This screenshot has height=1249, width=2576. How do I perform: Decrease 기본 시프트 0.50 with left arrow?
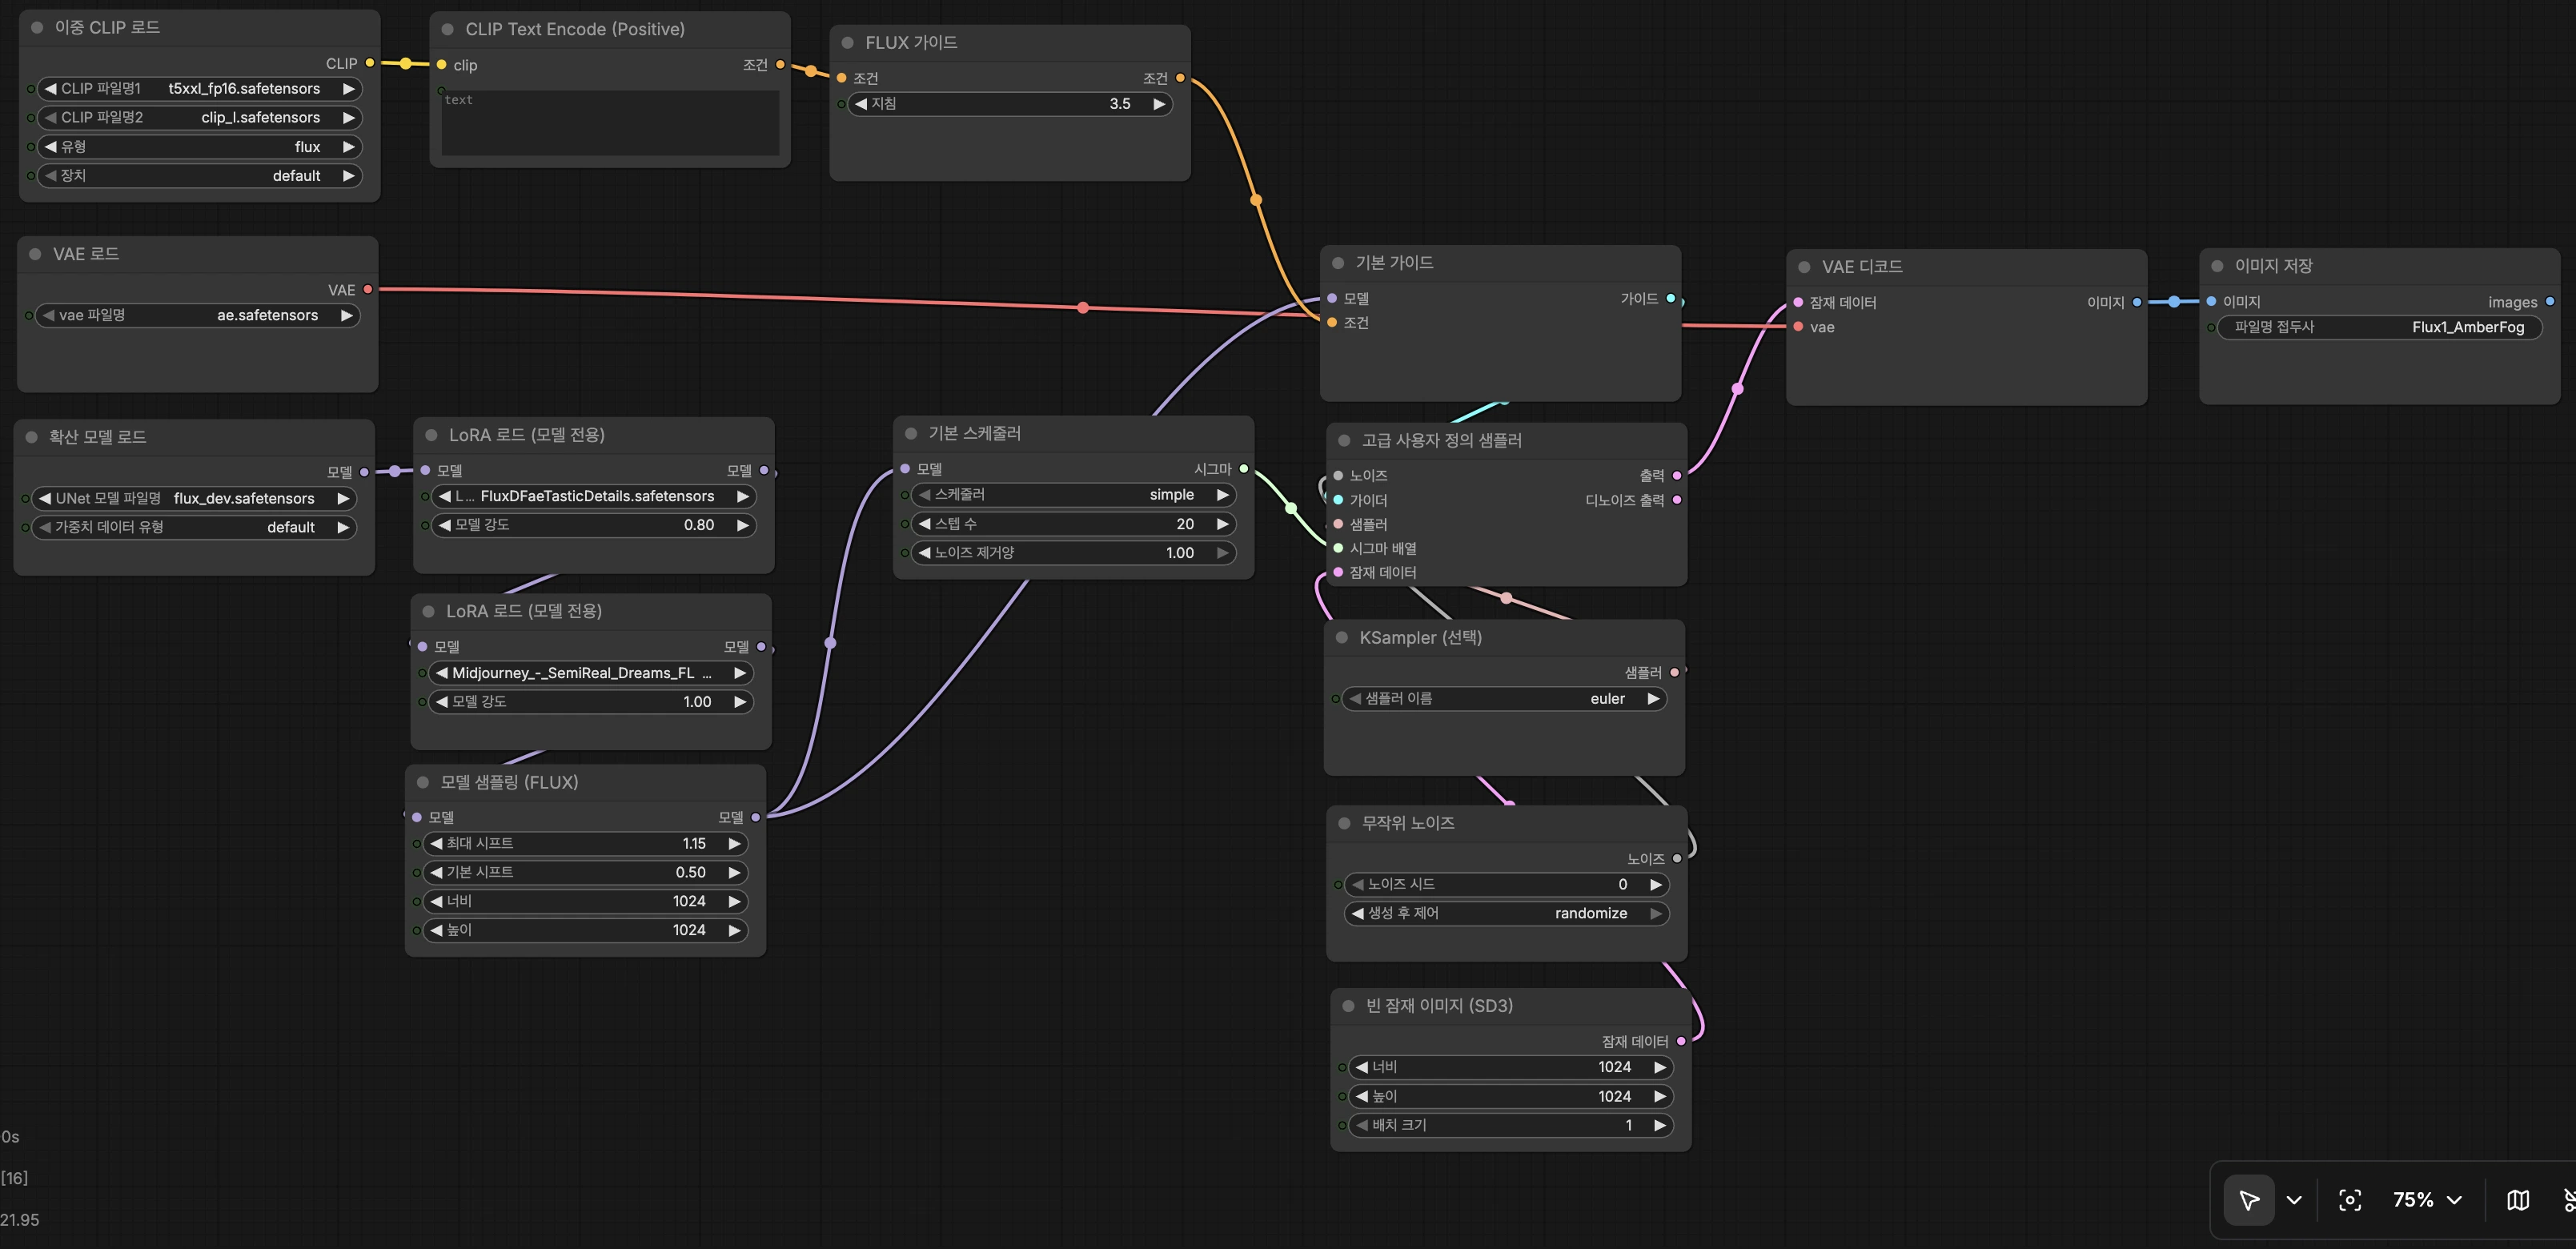coord(436,873)
